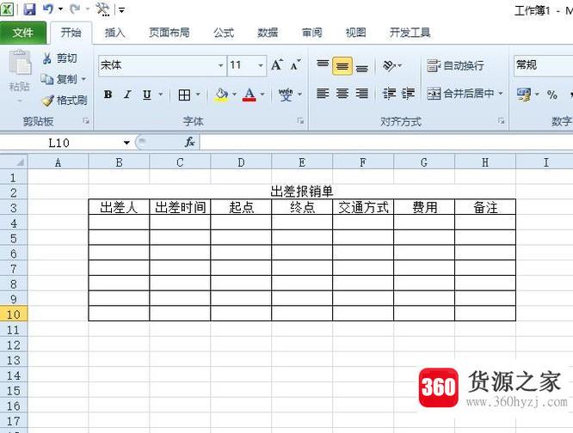The image size is (573, 433).
Task: Switch to the 开发工具 Developer tab
Action: [x=410, y=33]
